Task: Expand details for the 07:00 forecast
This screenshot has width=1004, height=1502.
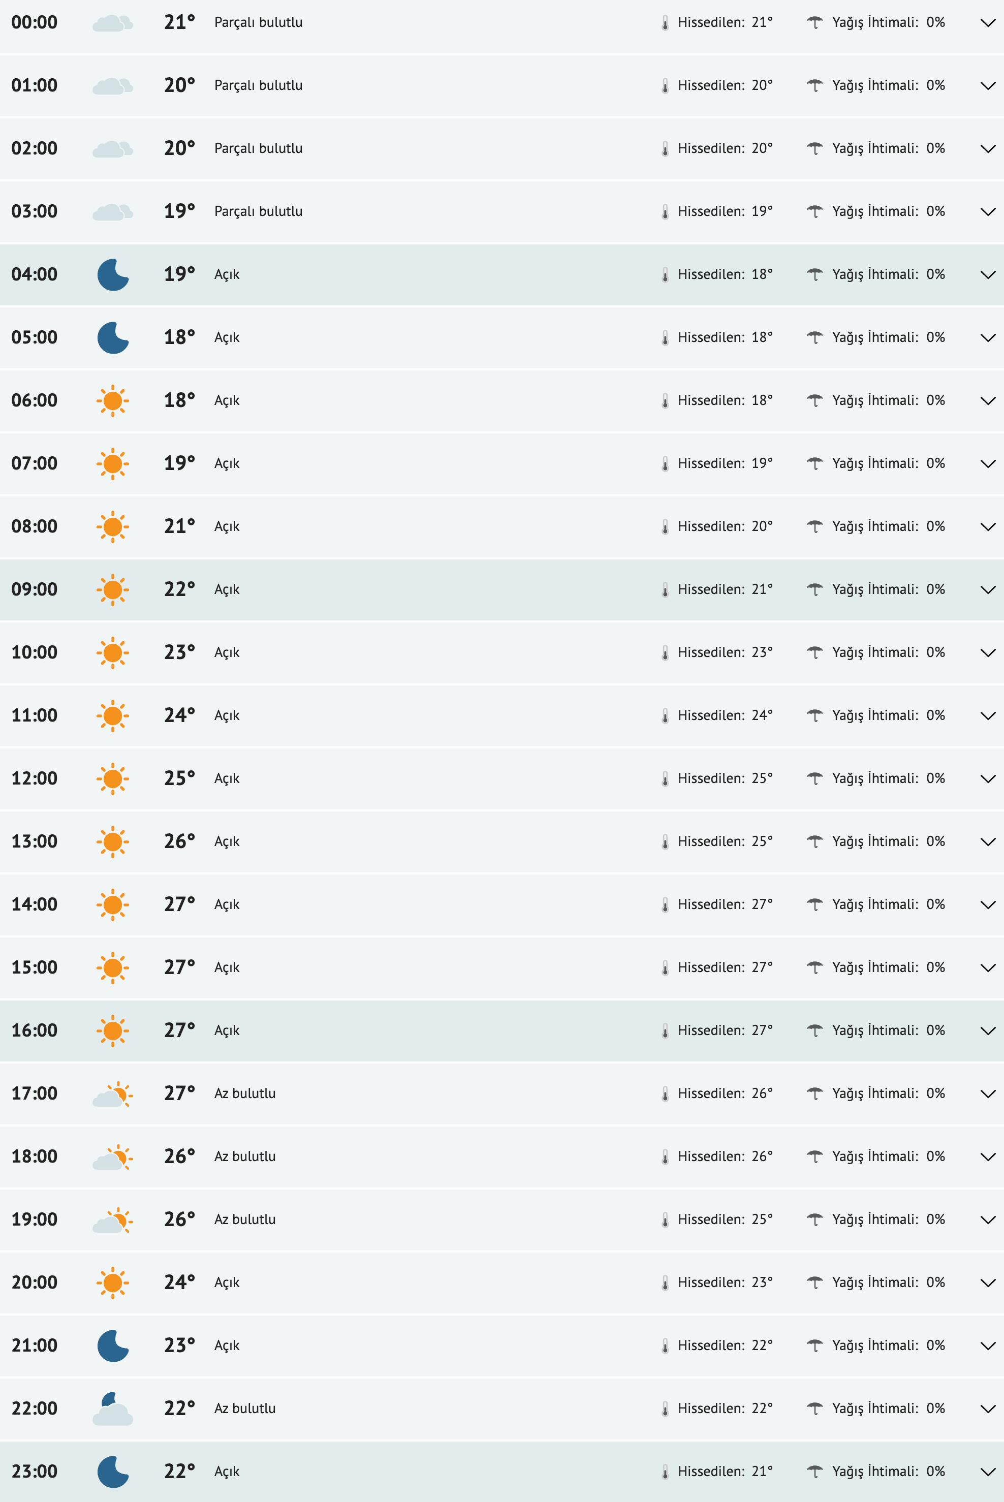Action: pyautogui.click(x=987, y=463)
